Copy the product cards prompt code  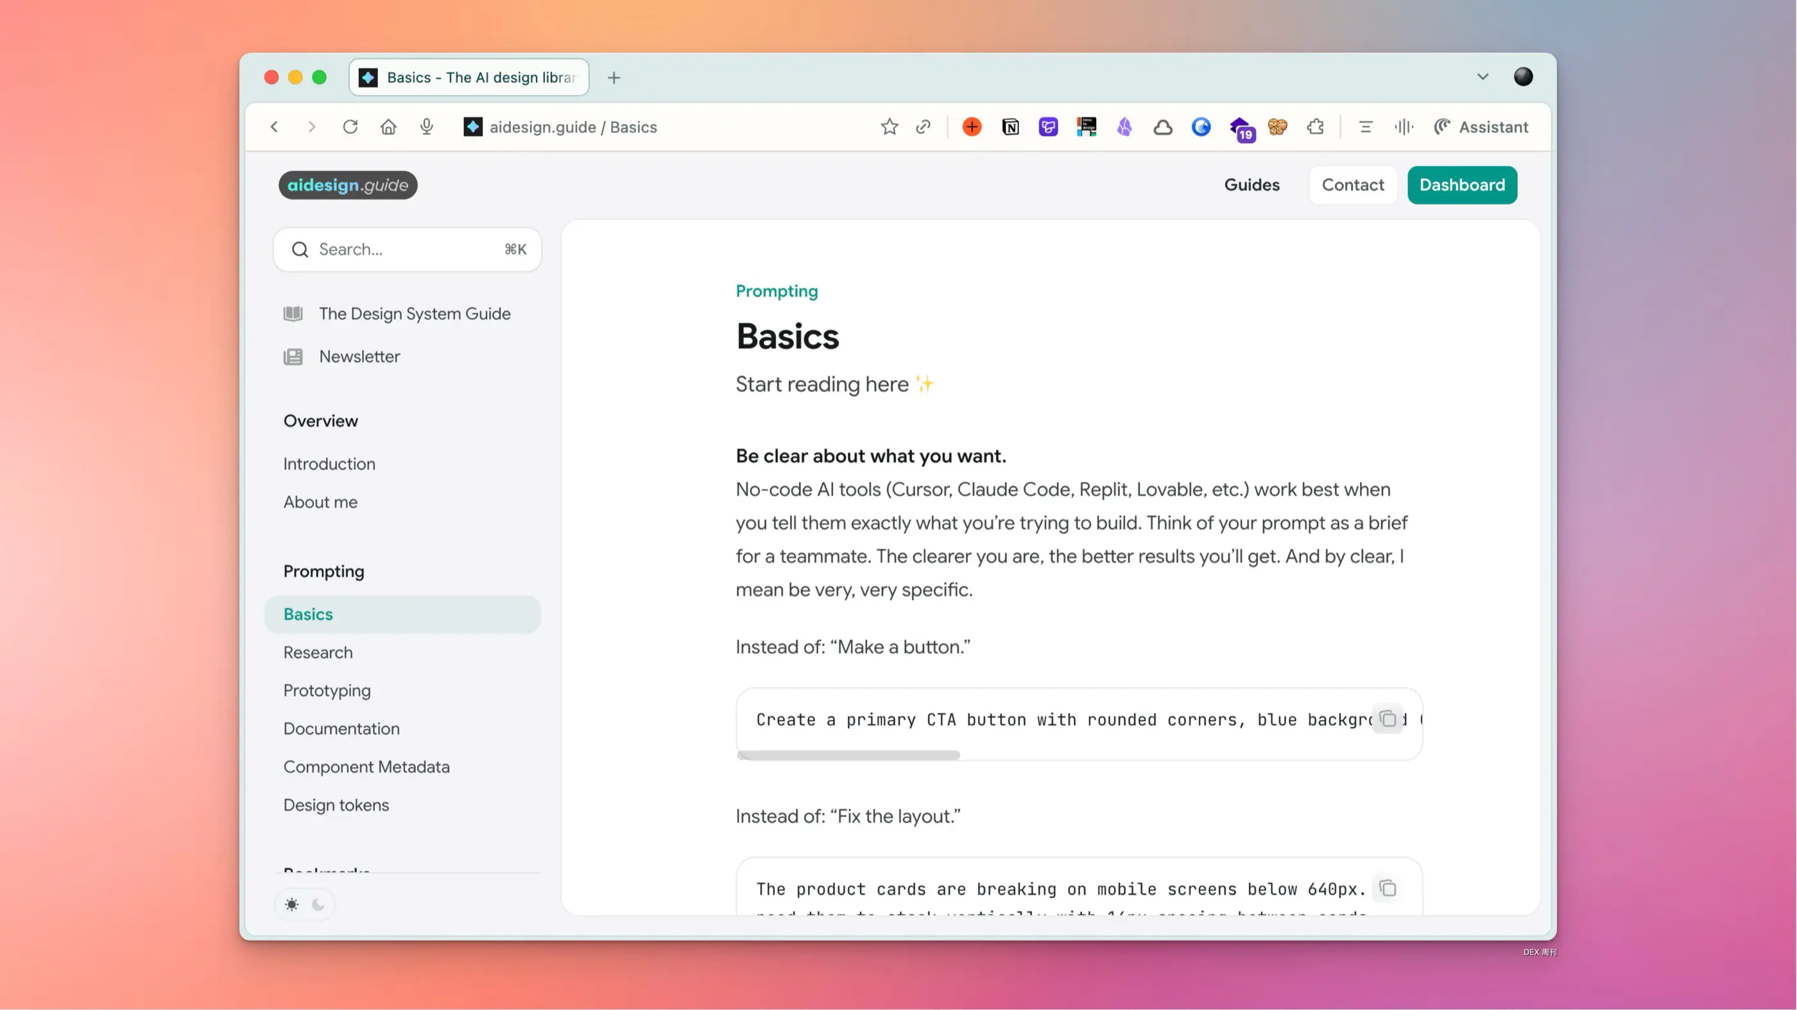(1388, 888)
